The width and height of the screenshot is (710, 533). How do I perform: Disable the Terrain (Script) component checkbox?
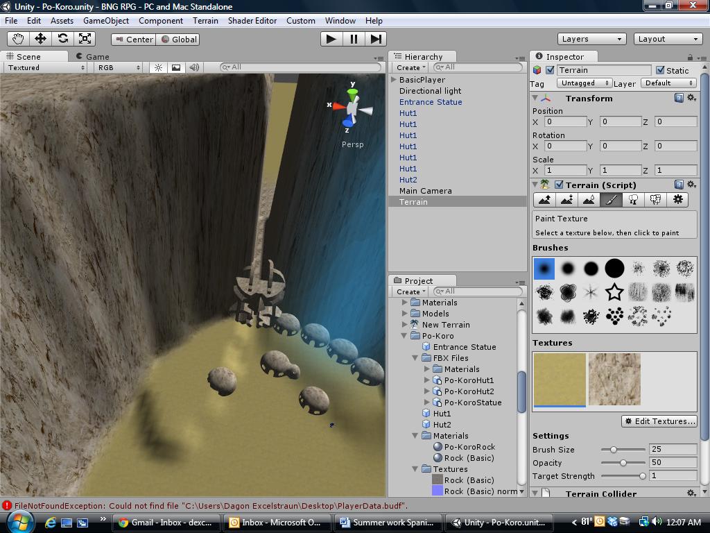click(x=557, y=185)
